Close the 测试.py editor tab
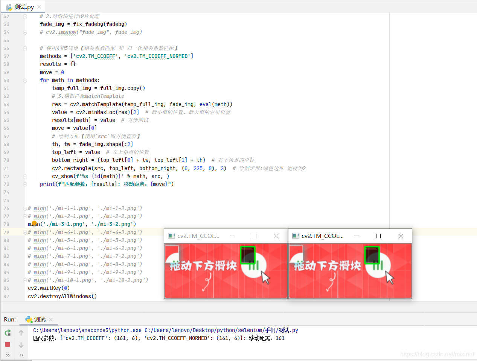This screenshot has width=477, height=361. [x=39, y=7]
